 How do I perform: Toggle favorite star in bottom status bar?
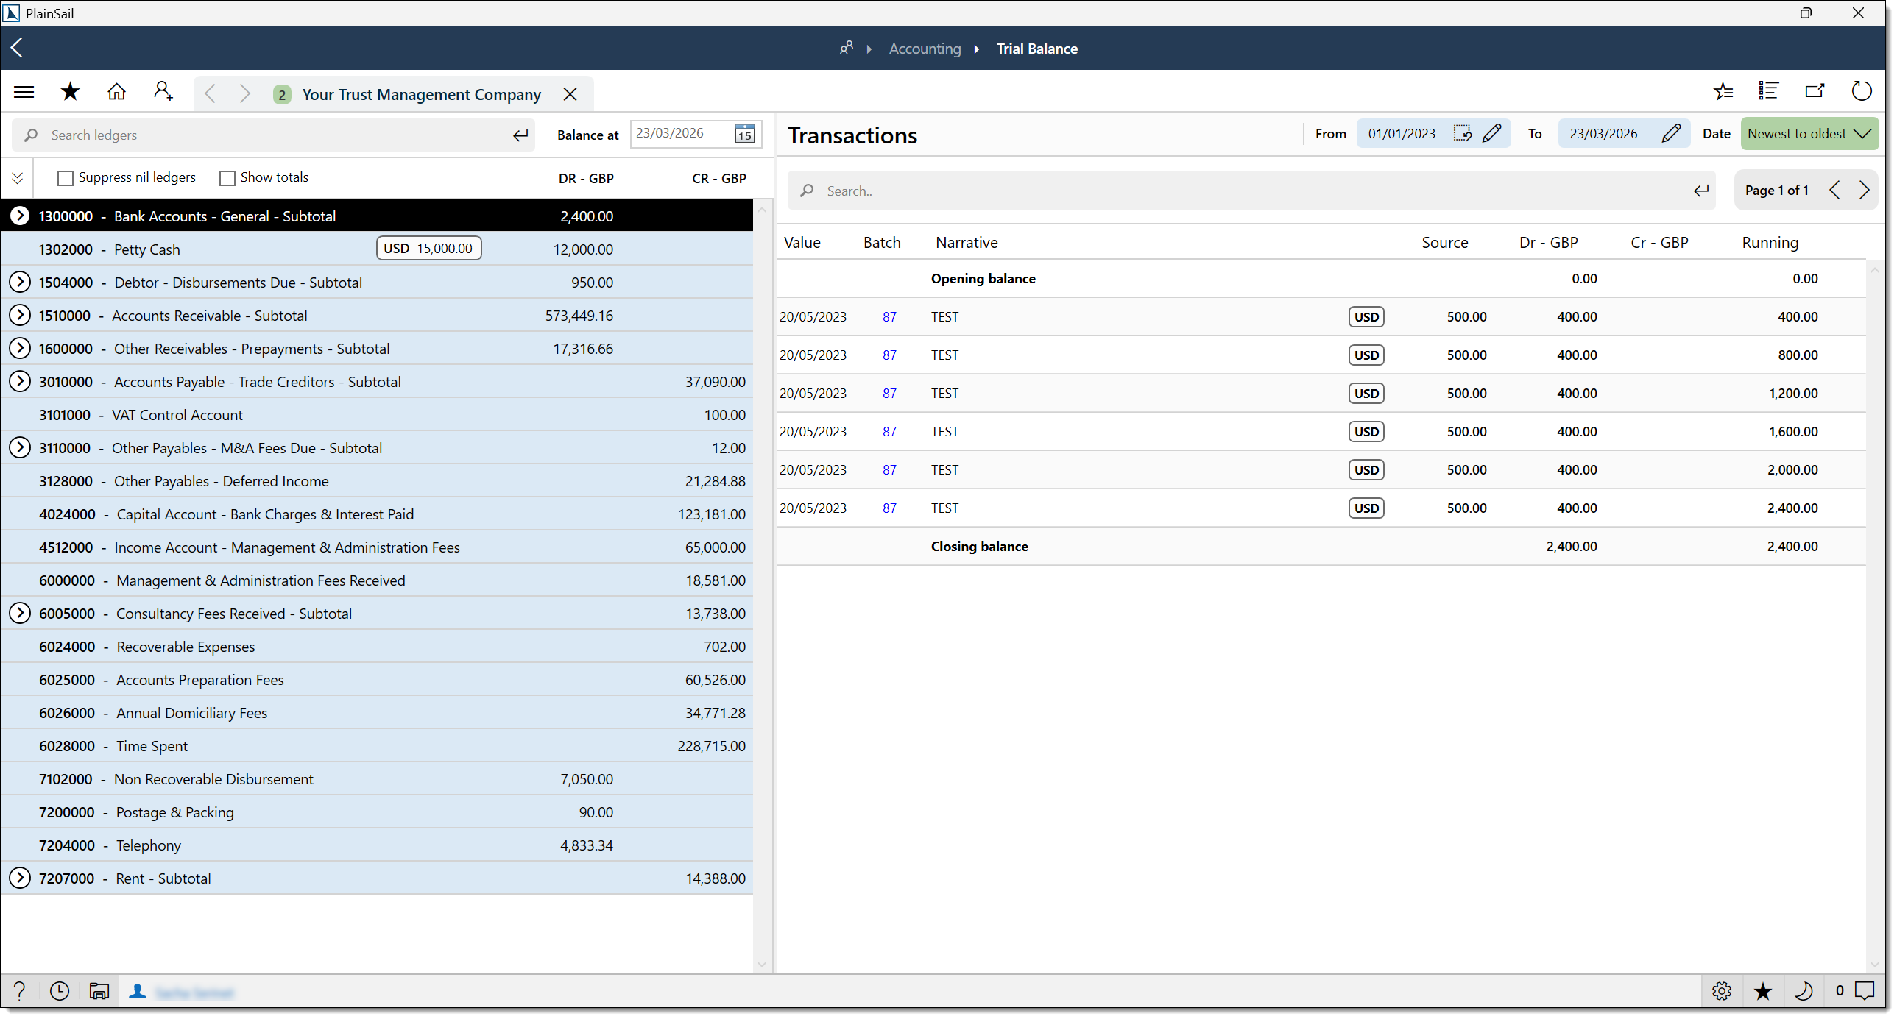click(x=1763, y=991)
